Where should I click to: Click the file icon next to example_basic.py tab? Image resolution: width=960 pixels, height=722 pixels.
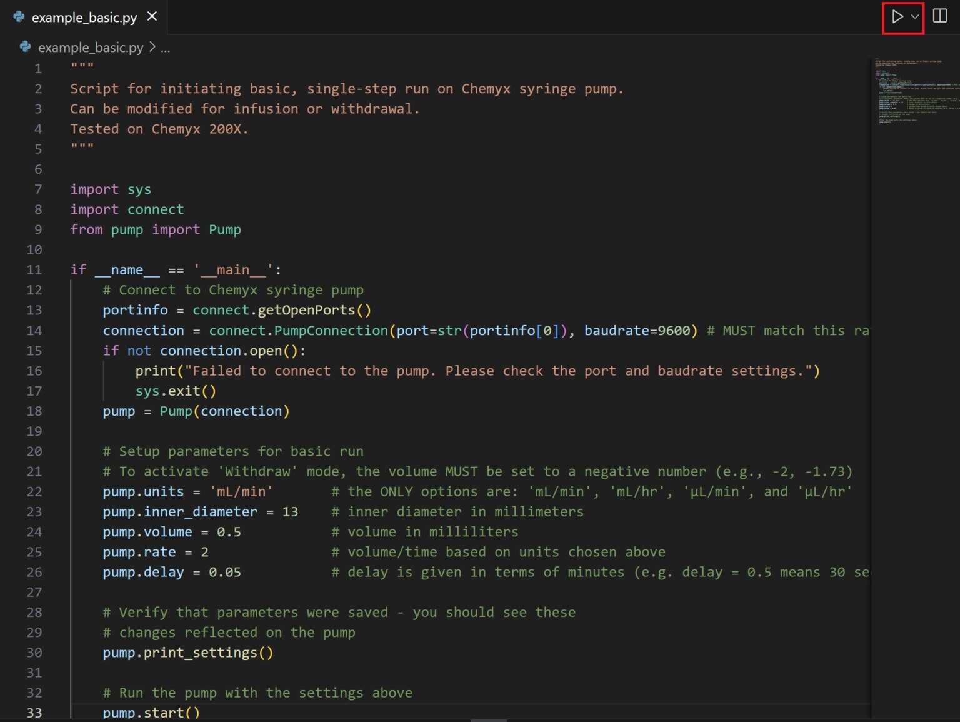point(19,17)
